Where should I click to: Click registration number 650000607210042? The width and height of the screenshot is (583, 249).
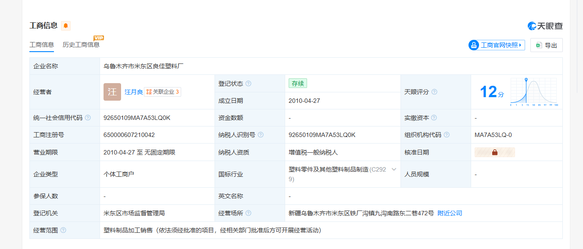pos(129,135)
